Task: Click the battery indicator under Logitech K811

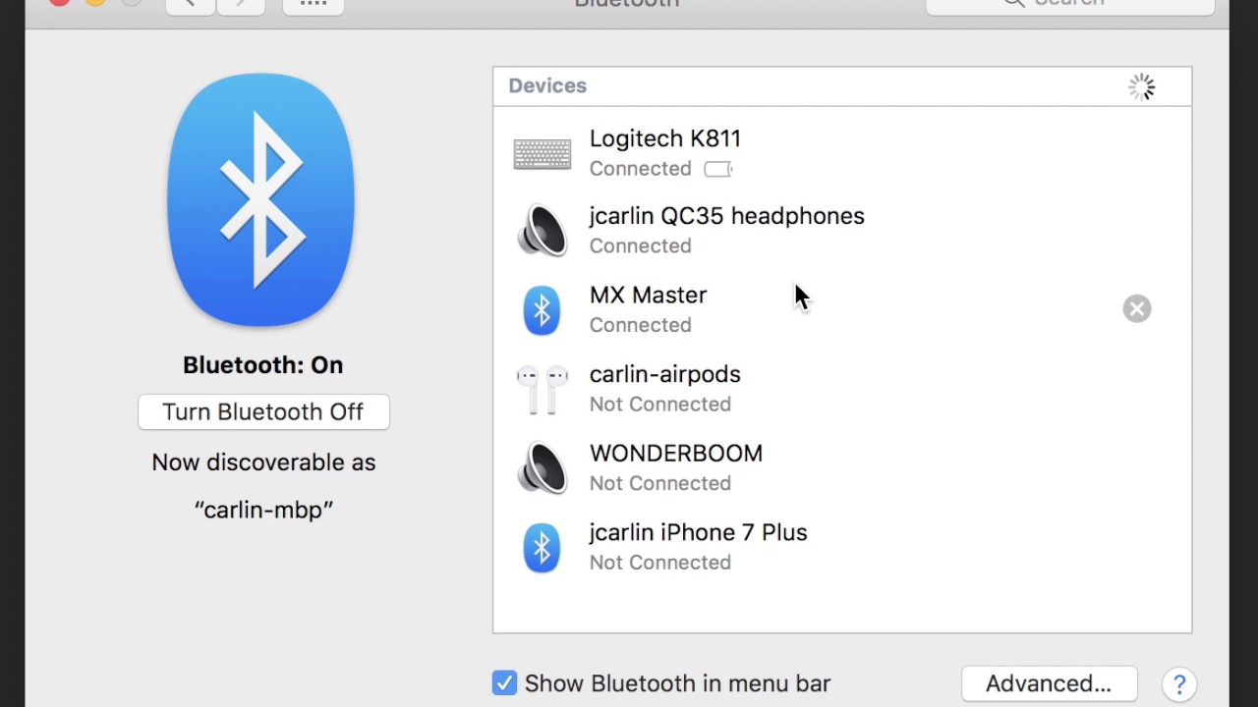Action: coord(718,169)
